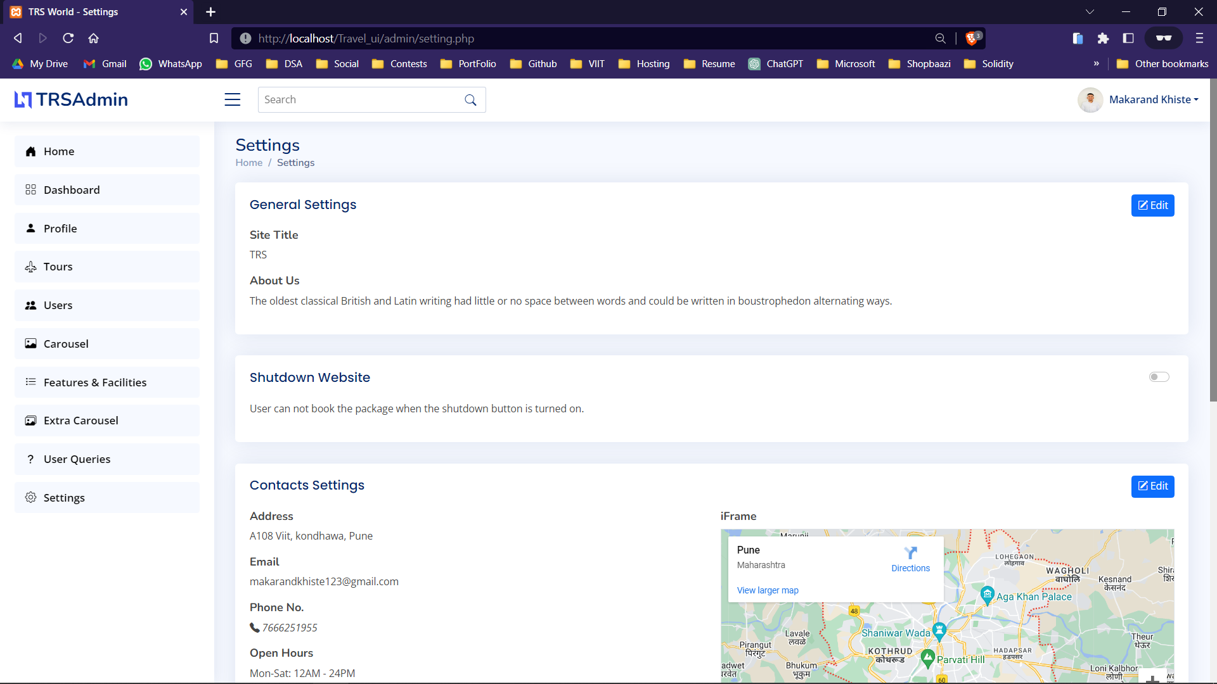
Task: Reload the page
Action: pyautogui.click(x=68, y=39)
